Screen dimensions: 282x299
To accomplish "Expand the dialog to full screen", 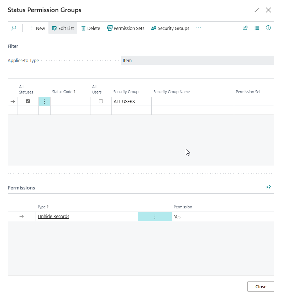I will click(257, 10).
